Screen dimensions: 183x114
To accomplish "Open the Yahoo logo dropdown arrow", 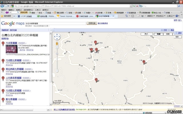I will [x=10, y=13].
